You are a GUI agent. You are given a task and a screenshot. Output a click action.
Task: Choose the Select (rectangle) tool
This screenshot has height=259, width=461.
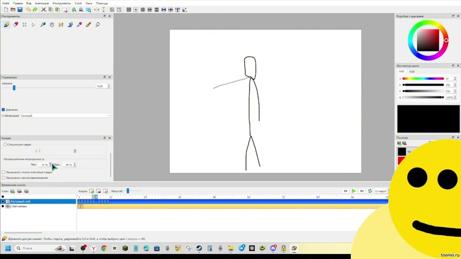(24, 24)
